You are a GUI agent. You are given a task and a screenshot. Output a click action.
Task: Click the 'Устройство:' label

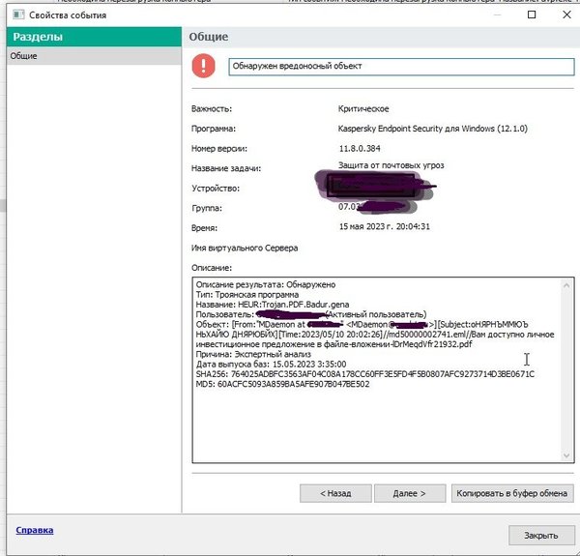pyautogui.click(x=216, y=189)
